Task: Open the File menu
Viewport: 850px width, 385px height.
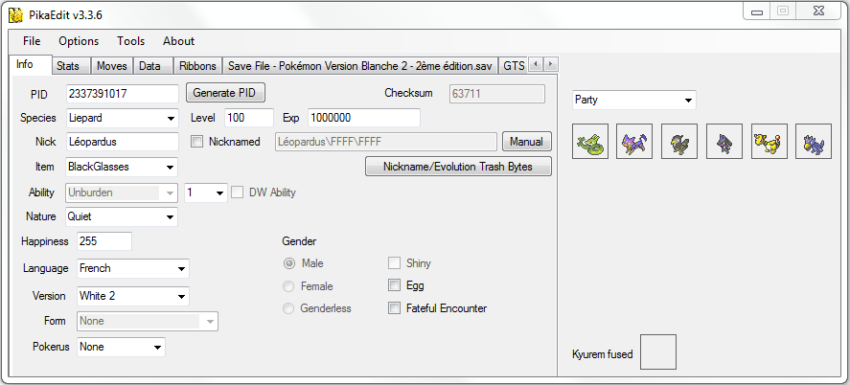Action: [32, 41]
